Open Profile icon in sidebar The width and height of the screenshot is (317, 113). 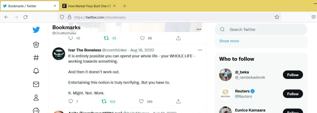36,98
